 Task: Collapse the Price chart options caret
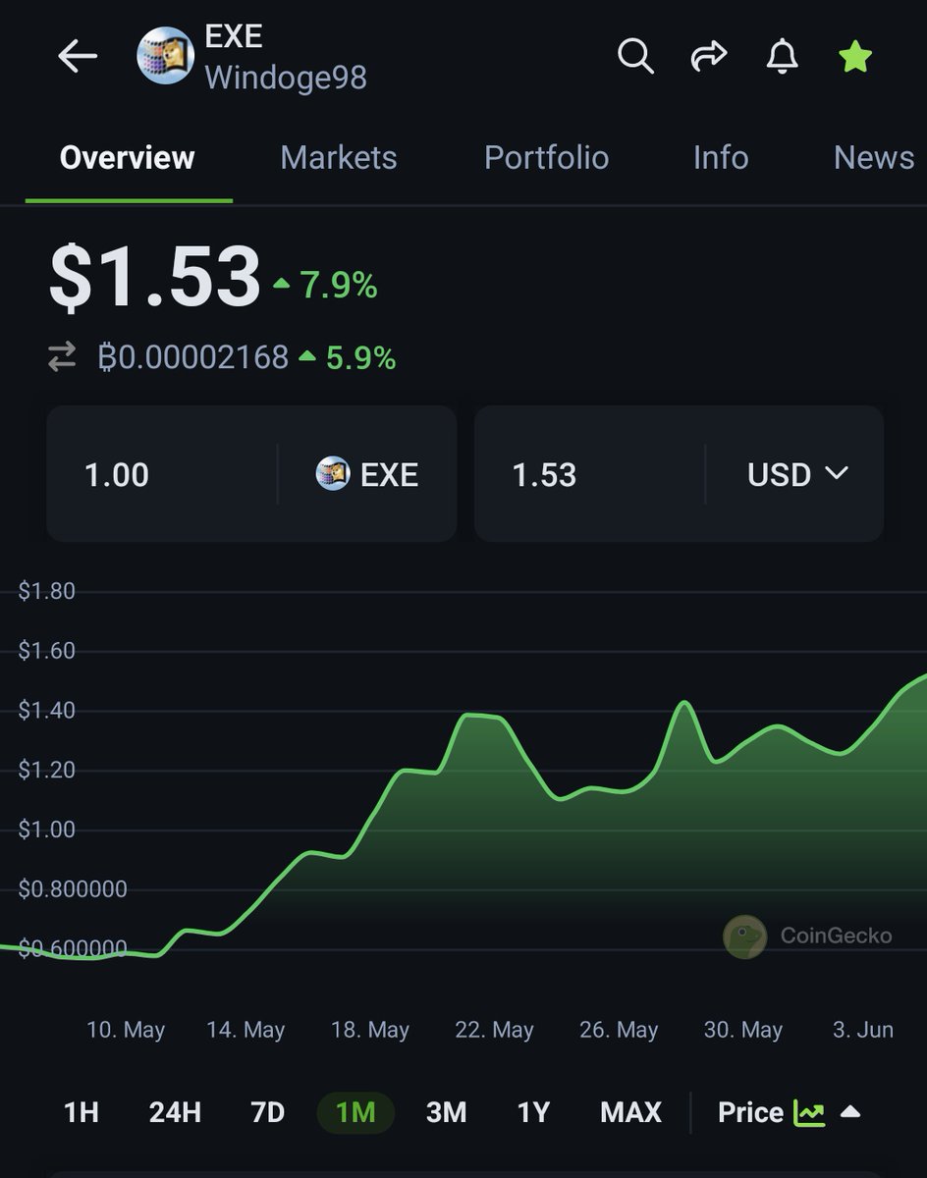tap(850, 1112)
